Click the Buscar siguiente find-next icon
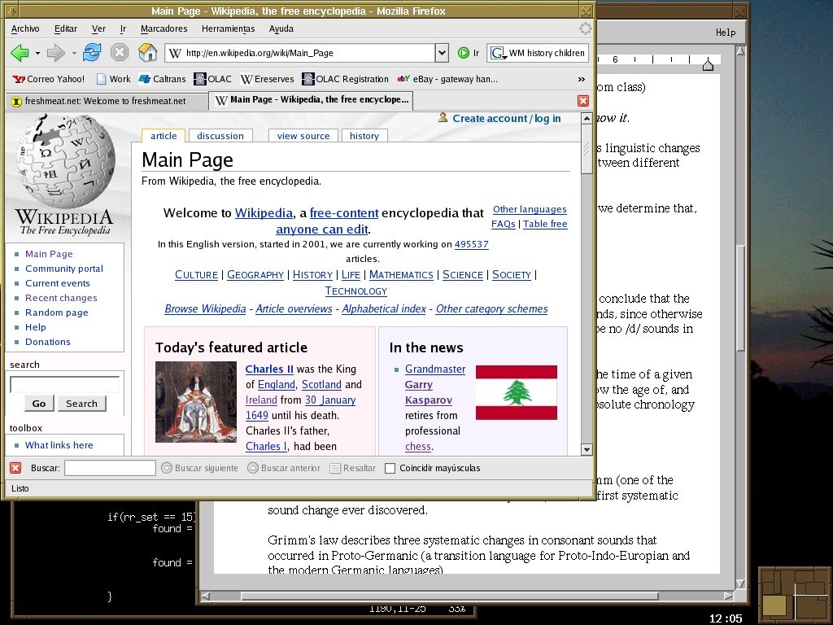Screen dimensions: 833x625 167,468
